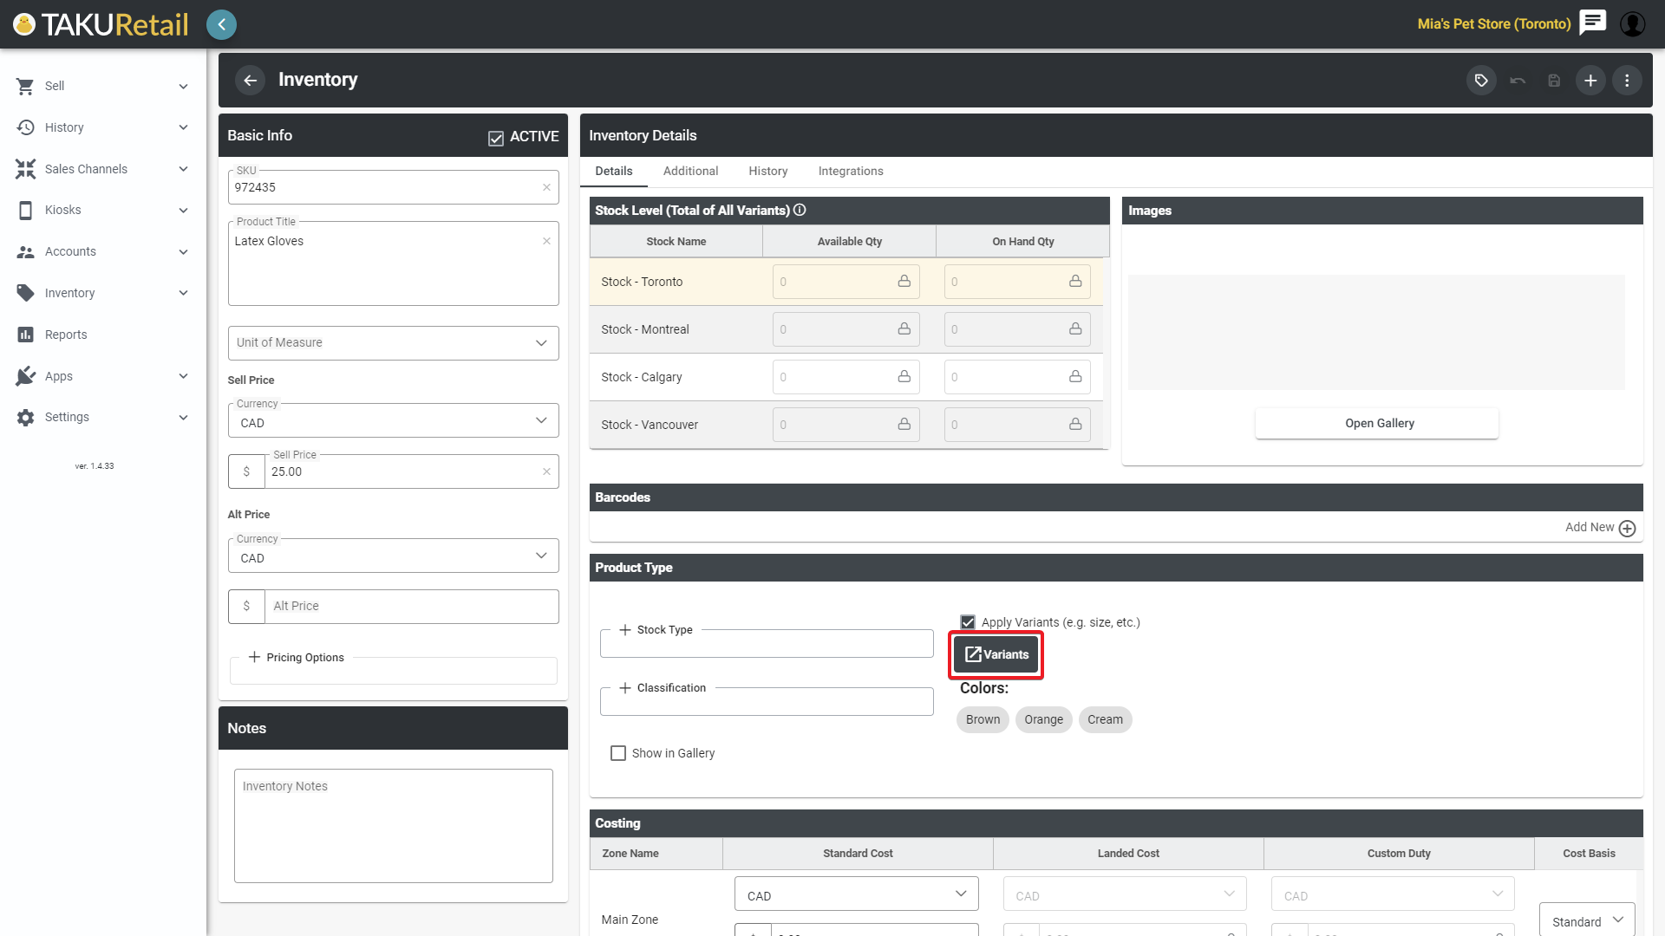Image resolution: width=1665 pixels, height=936 pixels.
Task: Click the Variants button
Action: pos(996,654)
